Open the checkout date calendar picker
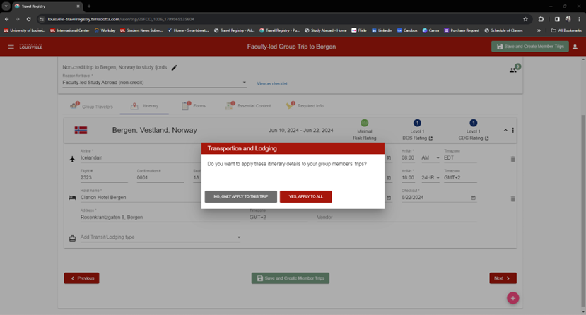Screen dimensions: 586x315 [x=473, y=198]
